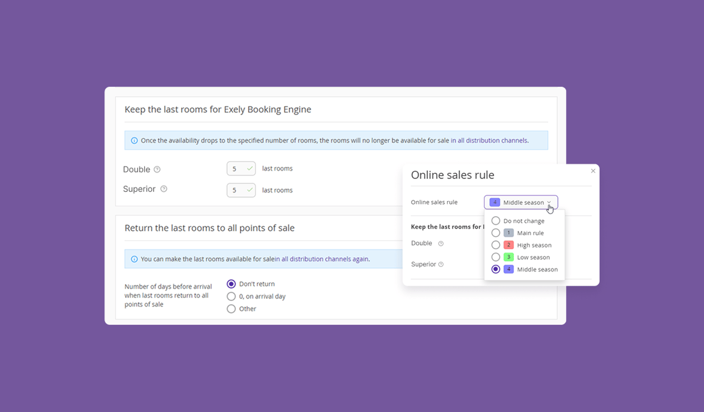Viewport: 704px width, 412px height.
Task: Click the 'last rooms' text beside Superior
Action: tap(277, 190)
